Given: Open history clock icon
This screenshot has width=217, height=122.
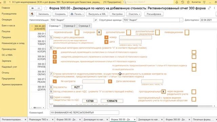Looking at the screenshot, I should point(182,2).
